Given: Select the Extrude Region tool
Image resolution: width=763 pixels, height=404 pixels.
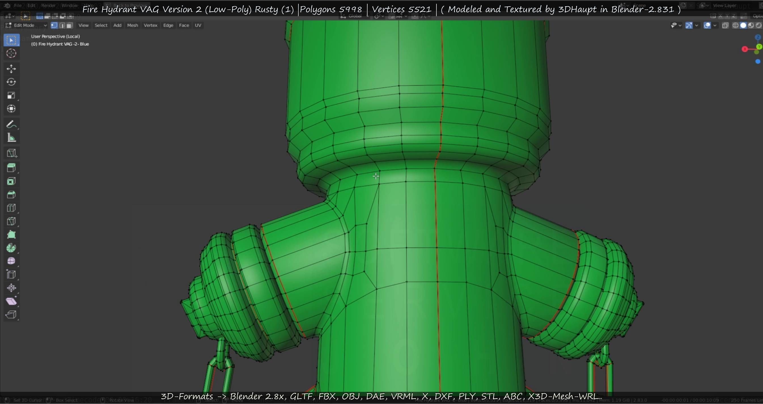Looking at the screenshot, I should 12,168.
